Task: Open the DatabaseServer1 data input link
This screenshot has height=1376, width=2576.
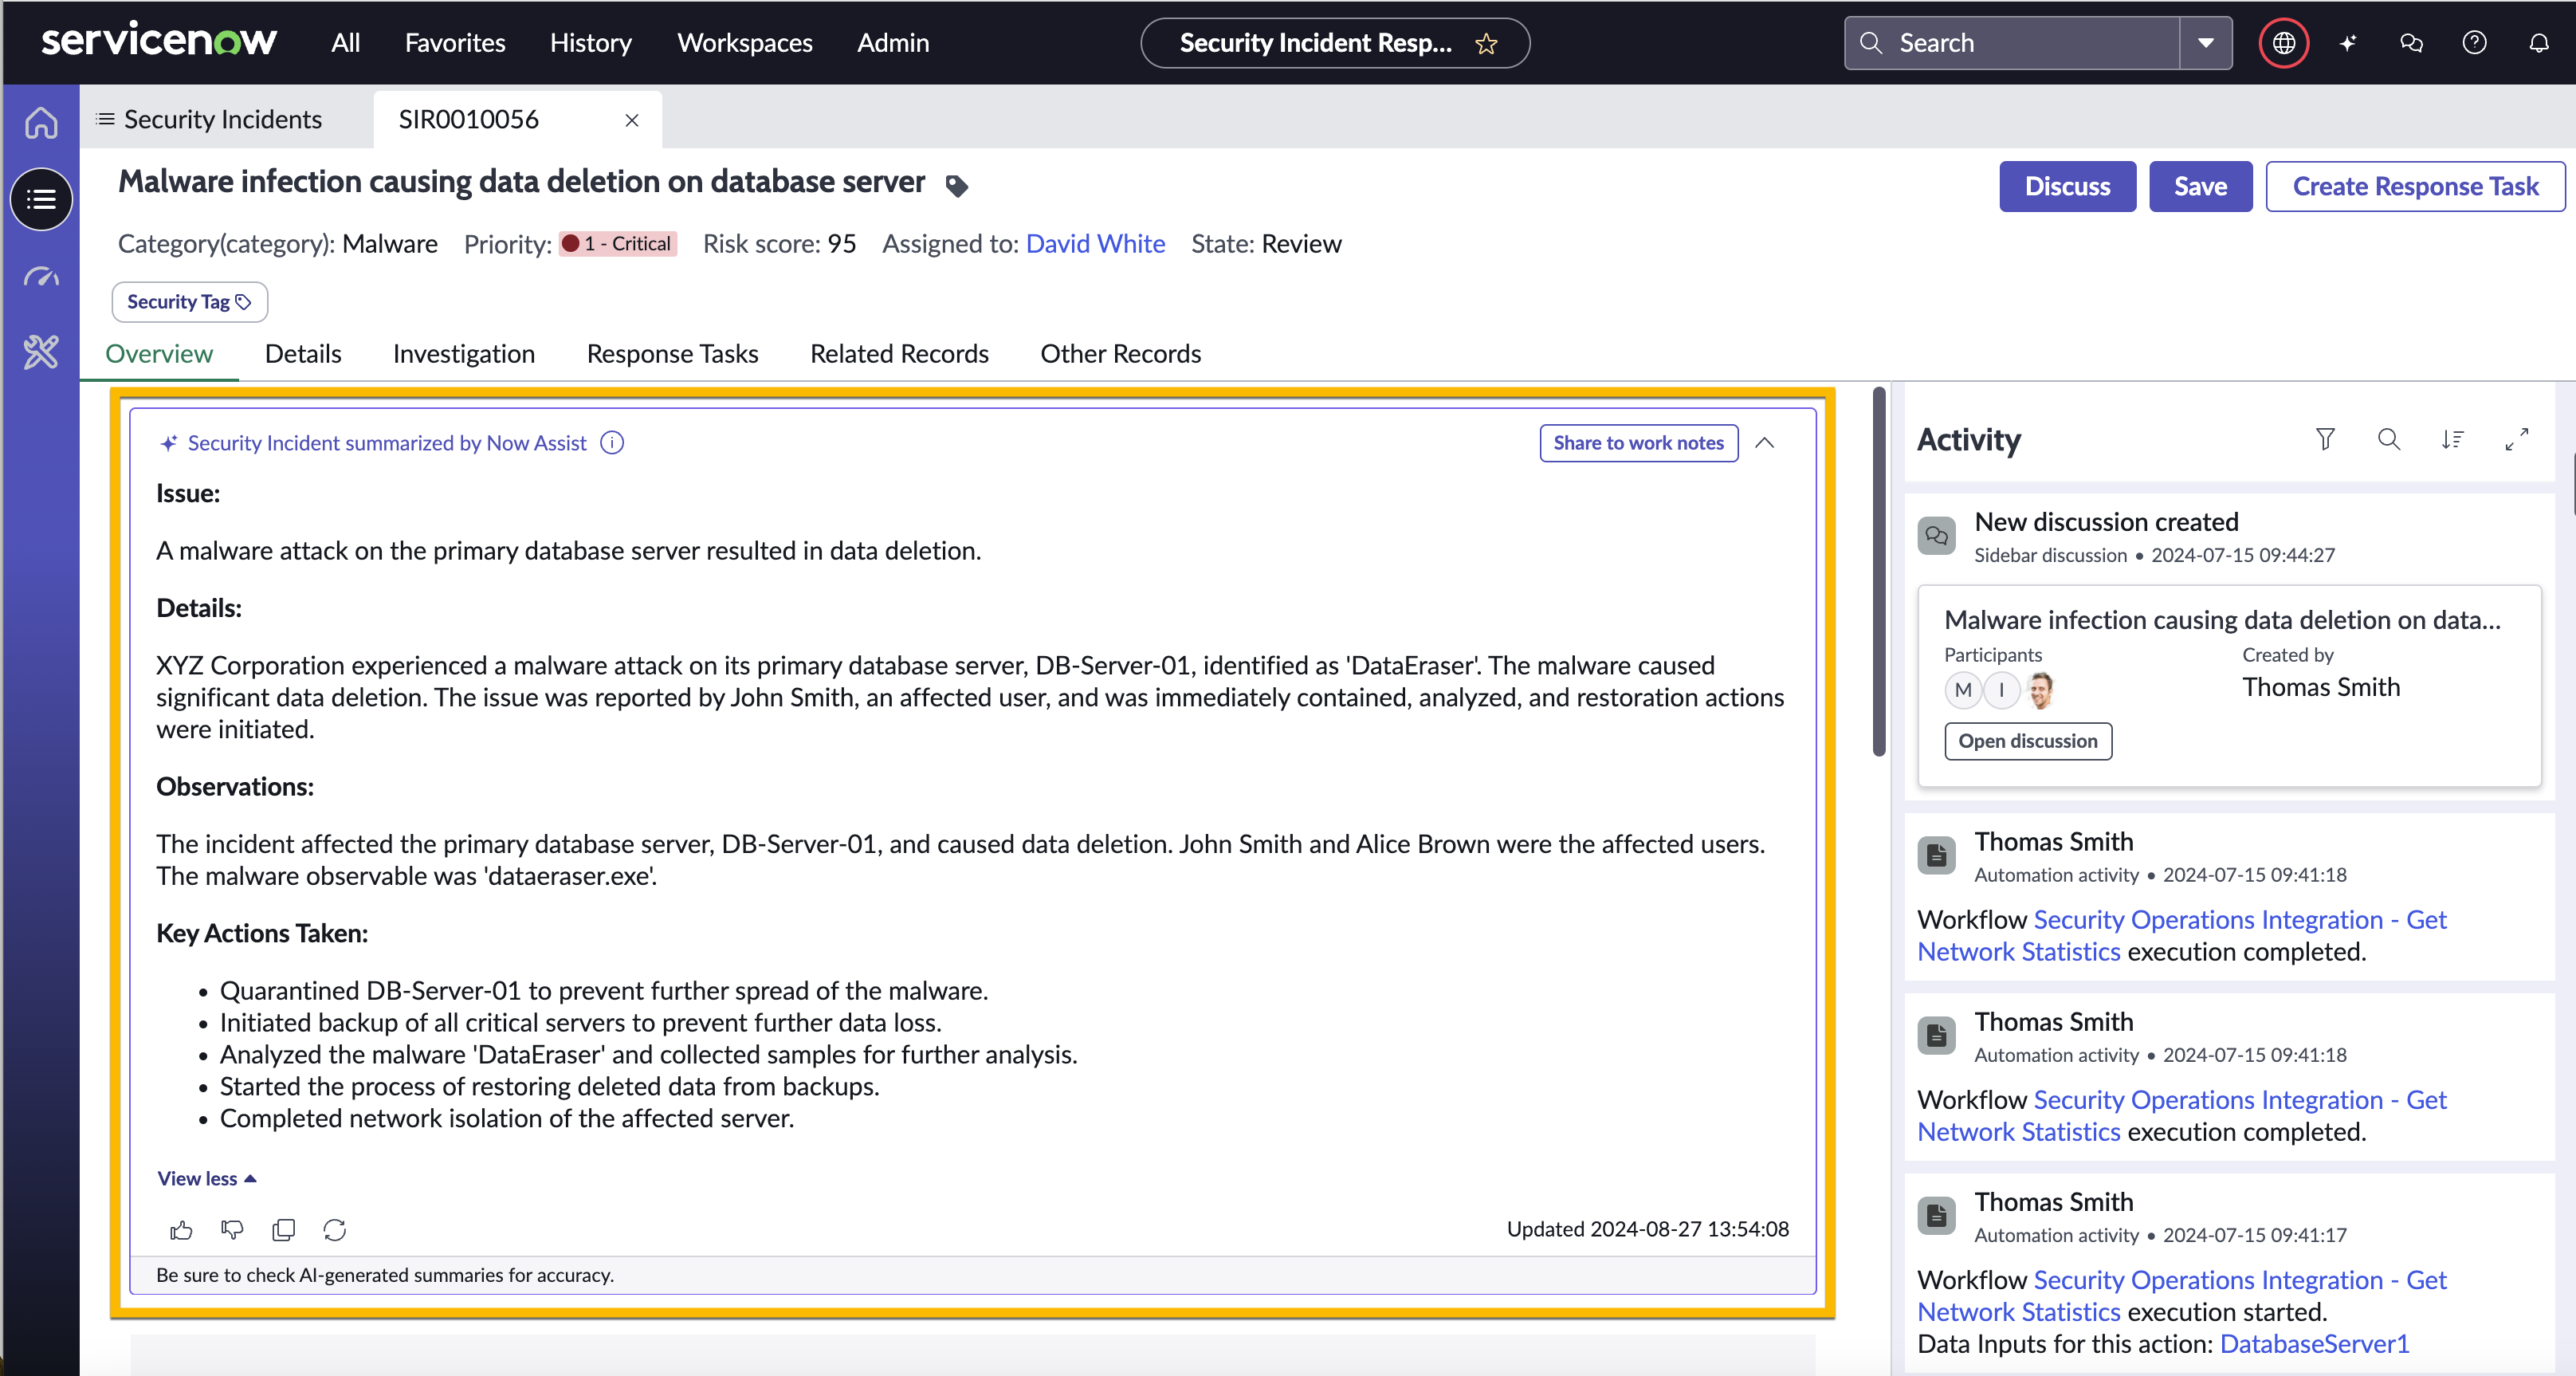Action: pos(2314,1344)
